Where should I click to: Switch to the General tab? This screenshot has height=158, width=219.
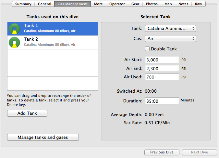(x=44, y=4)
